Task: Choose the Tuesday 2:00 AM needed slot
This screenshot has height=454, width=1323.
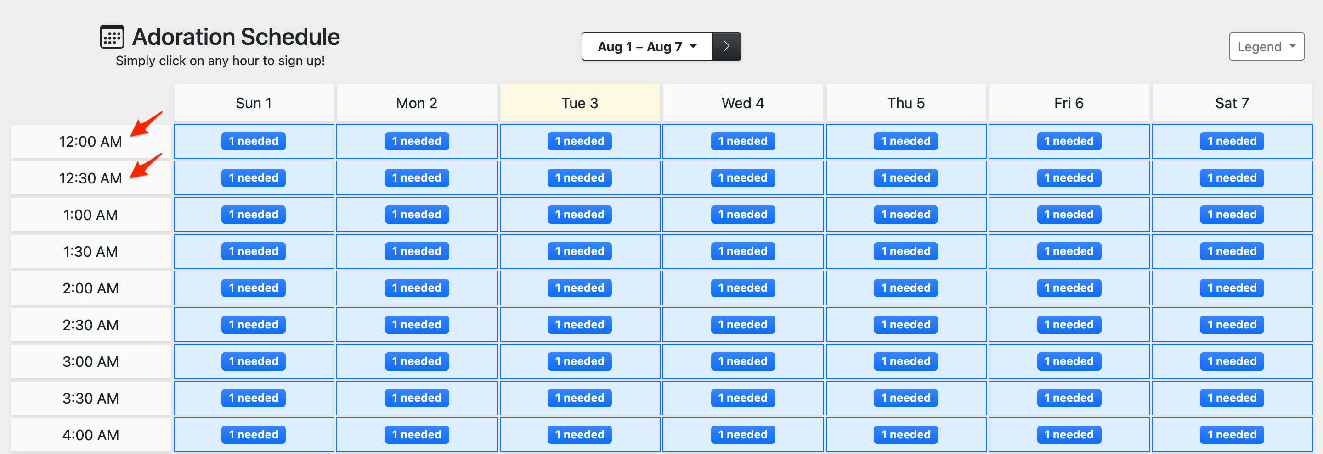Action: 579,288
